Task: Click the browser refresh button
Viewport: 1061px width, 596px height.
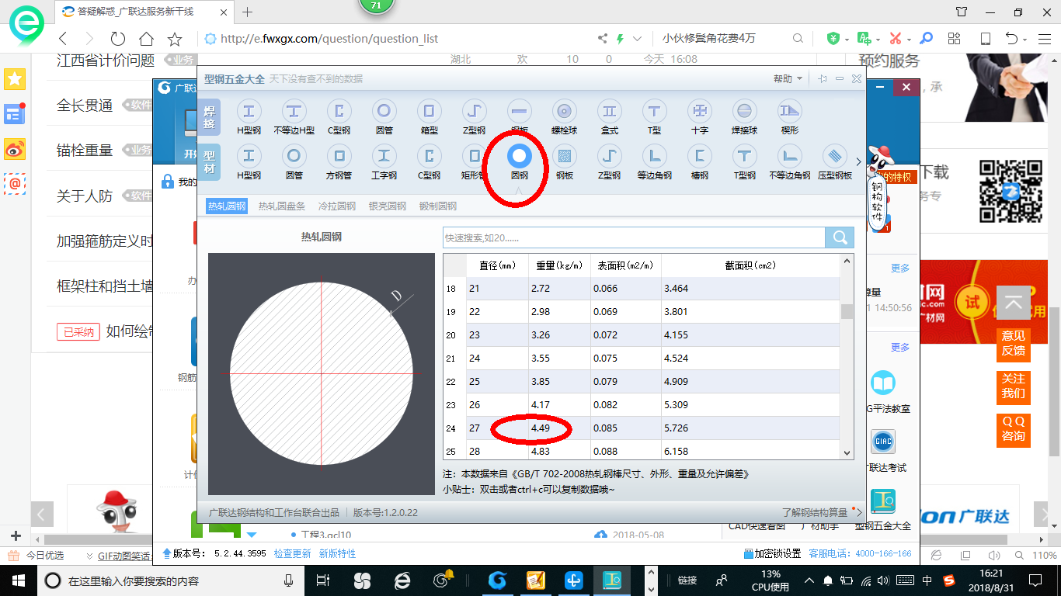Action: (x=118, y=38)
